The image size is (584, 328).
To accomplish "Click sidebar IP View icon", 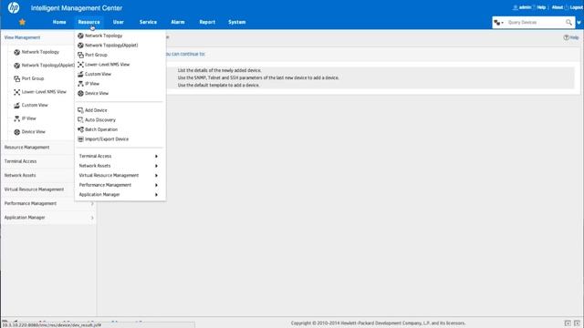I will (16, 119).
